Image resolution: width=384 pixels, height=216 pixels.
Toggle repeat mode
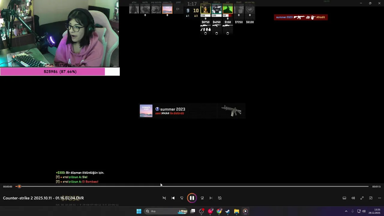point(220,198)
